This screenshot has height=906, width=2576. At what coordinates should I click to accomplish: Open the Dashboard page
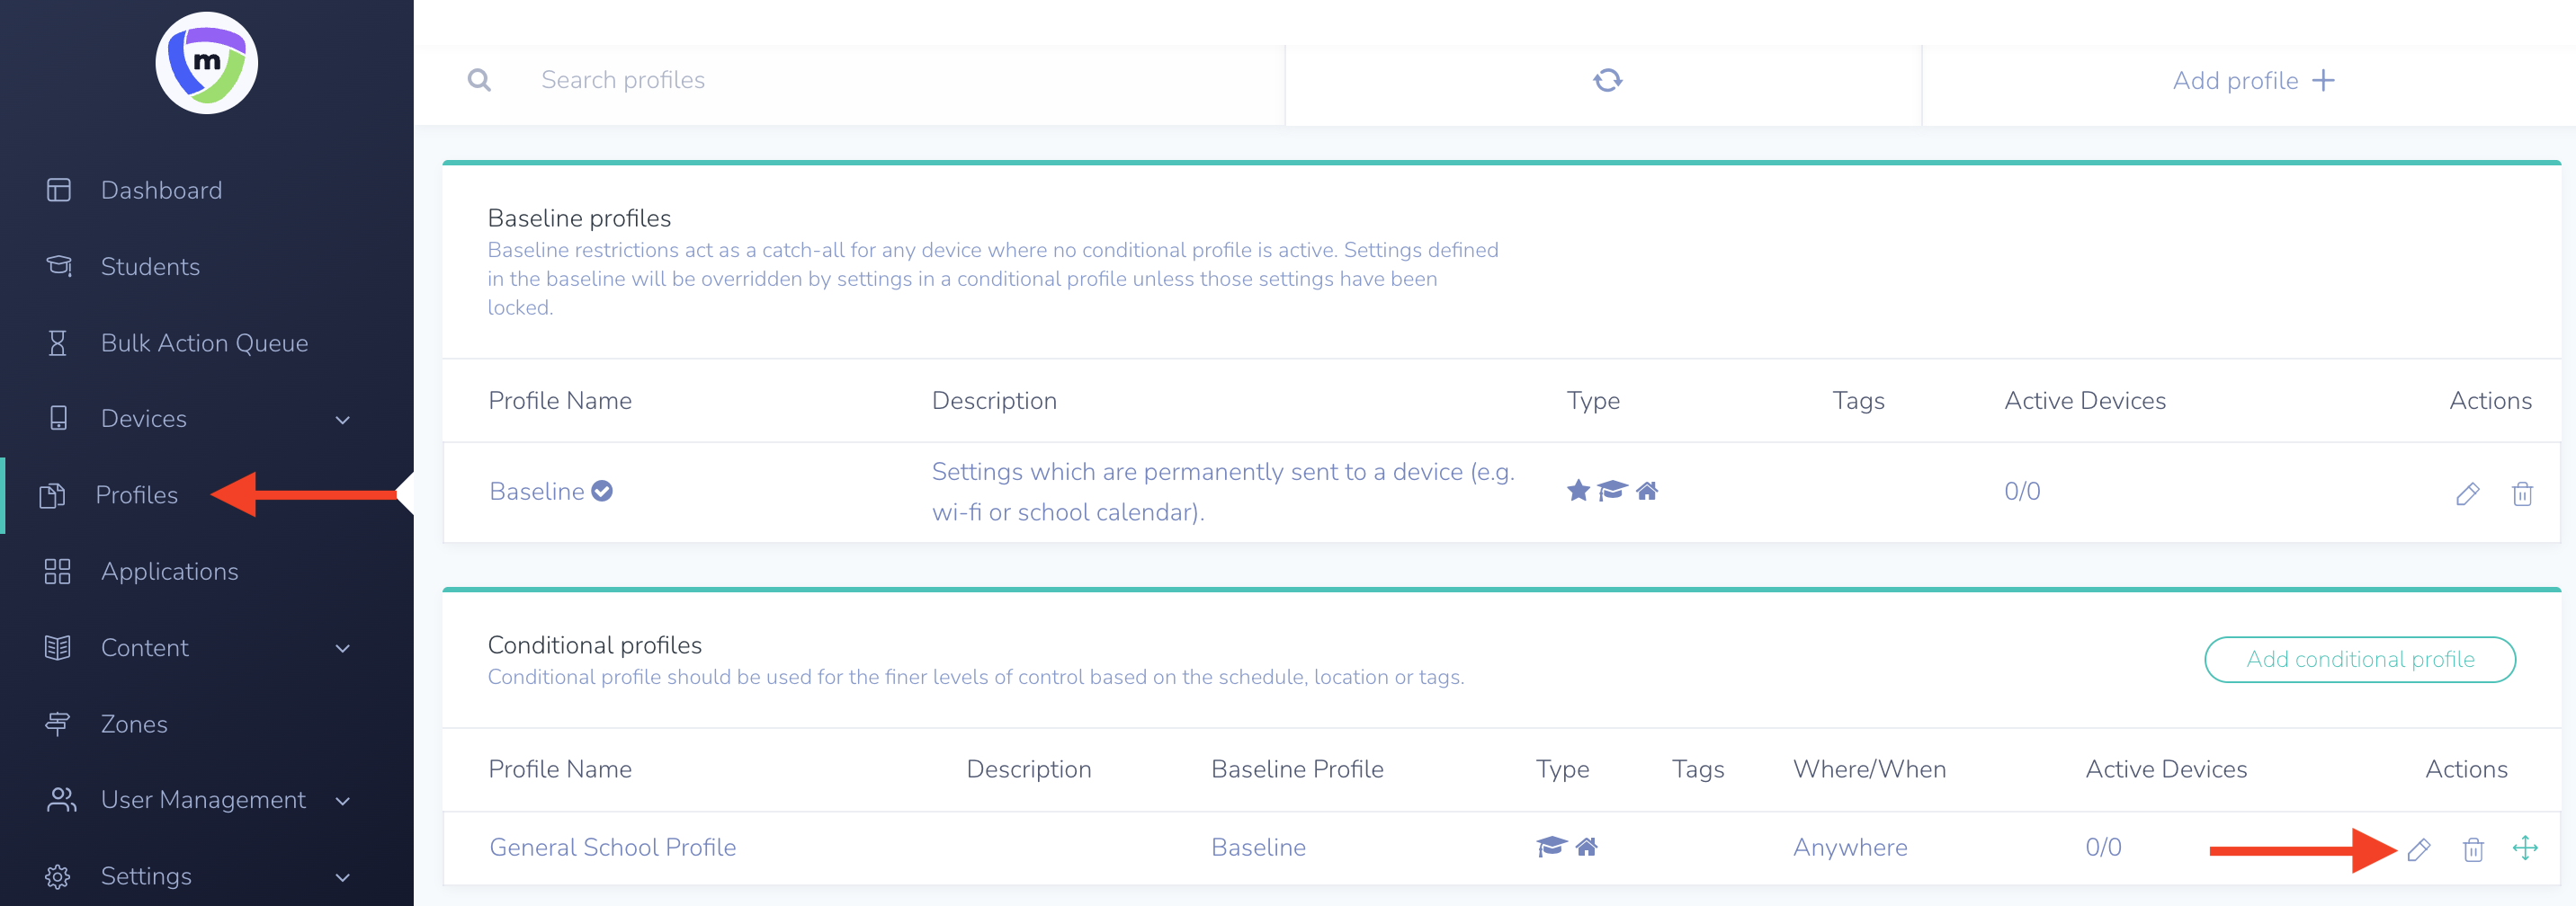click(161, 190)
